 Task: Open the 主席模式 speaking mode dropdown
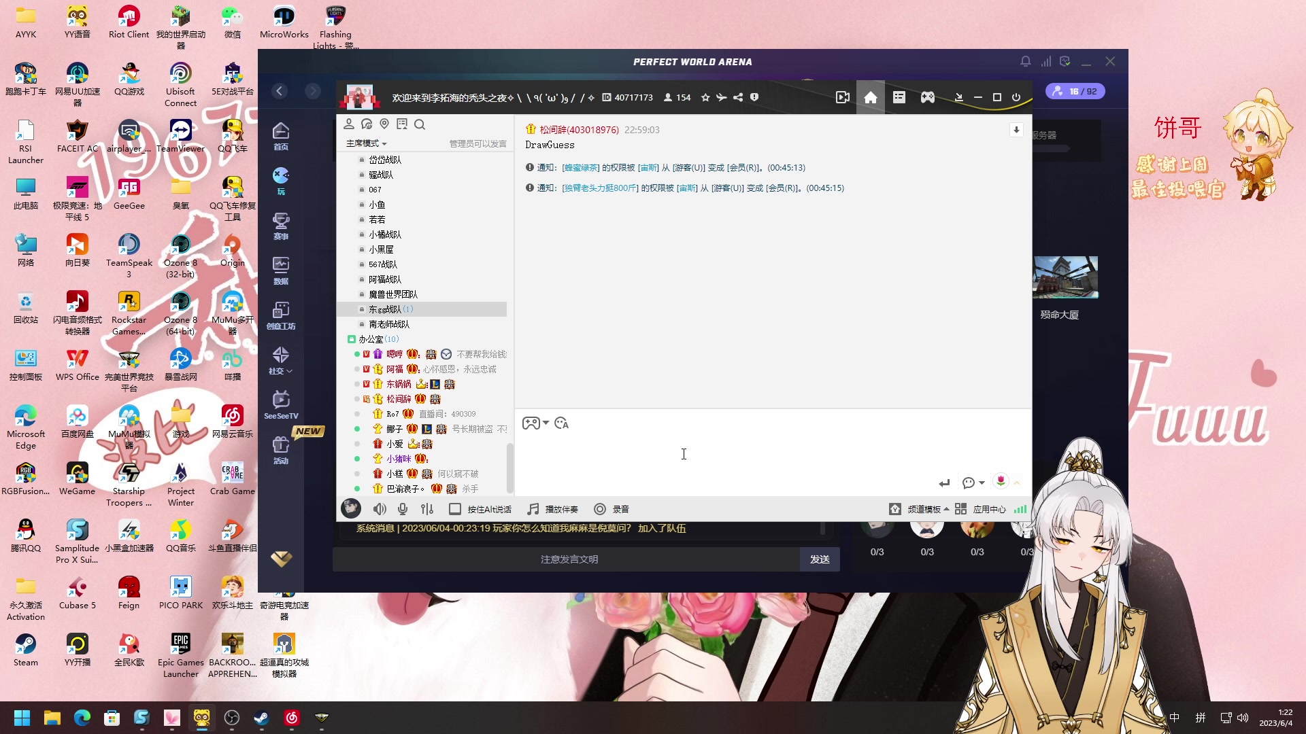click(x=367, y=143)
